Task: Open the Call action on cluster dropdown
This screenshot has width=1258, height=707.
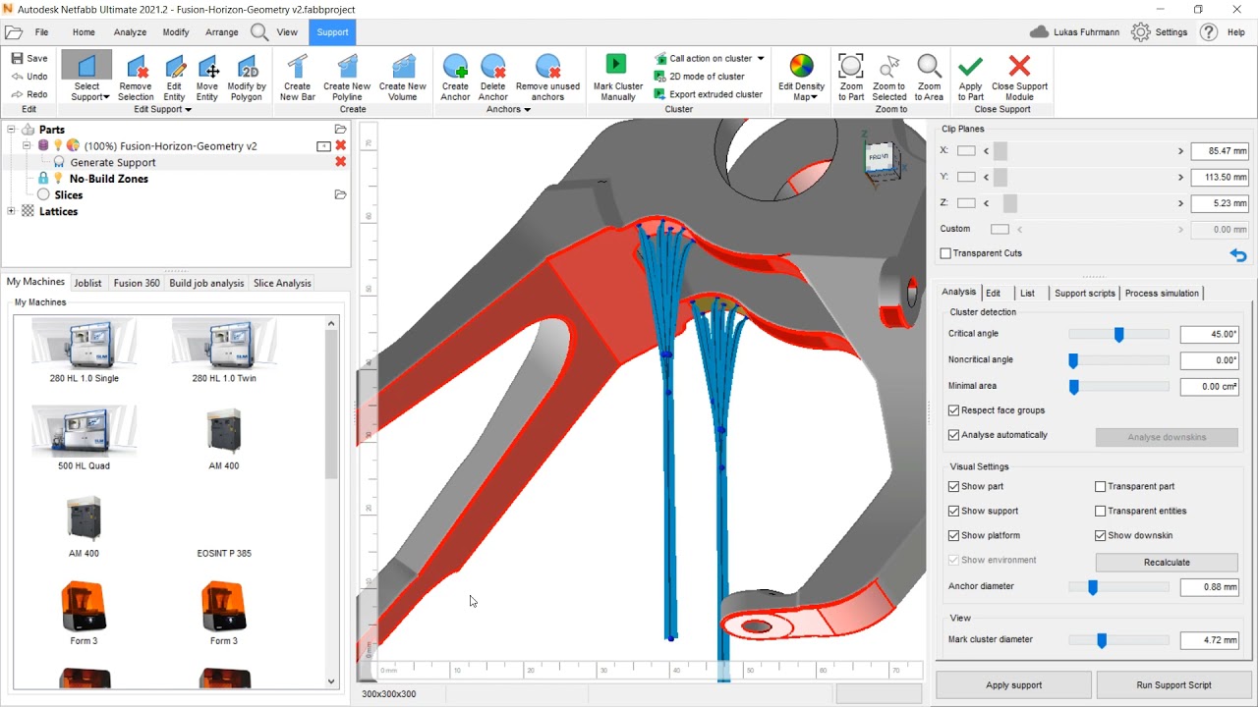Action: 760,59
